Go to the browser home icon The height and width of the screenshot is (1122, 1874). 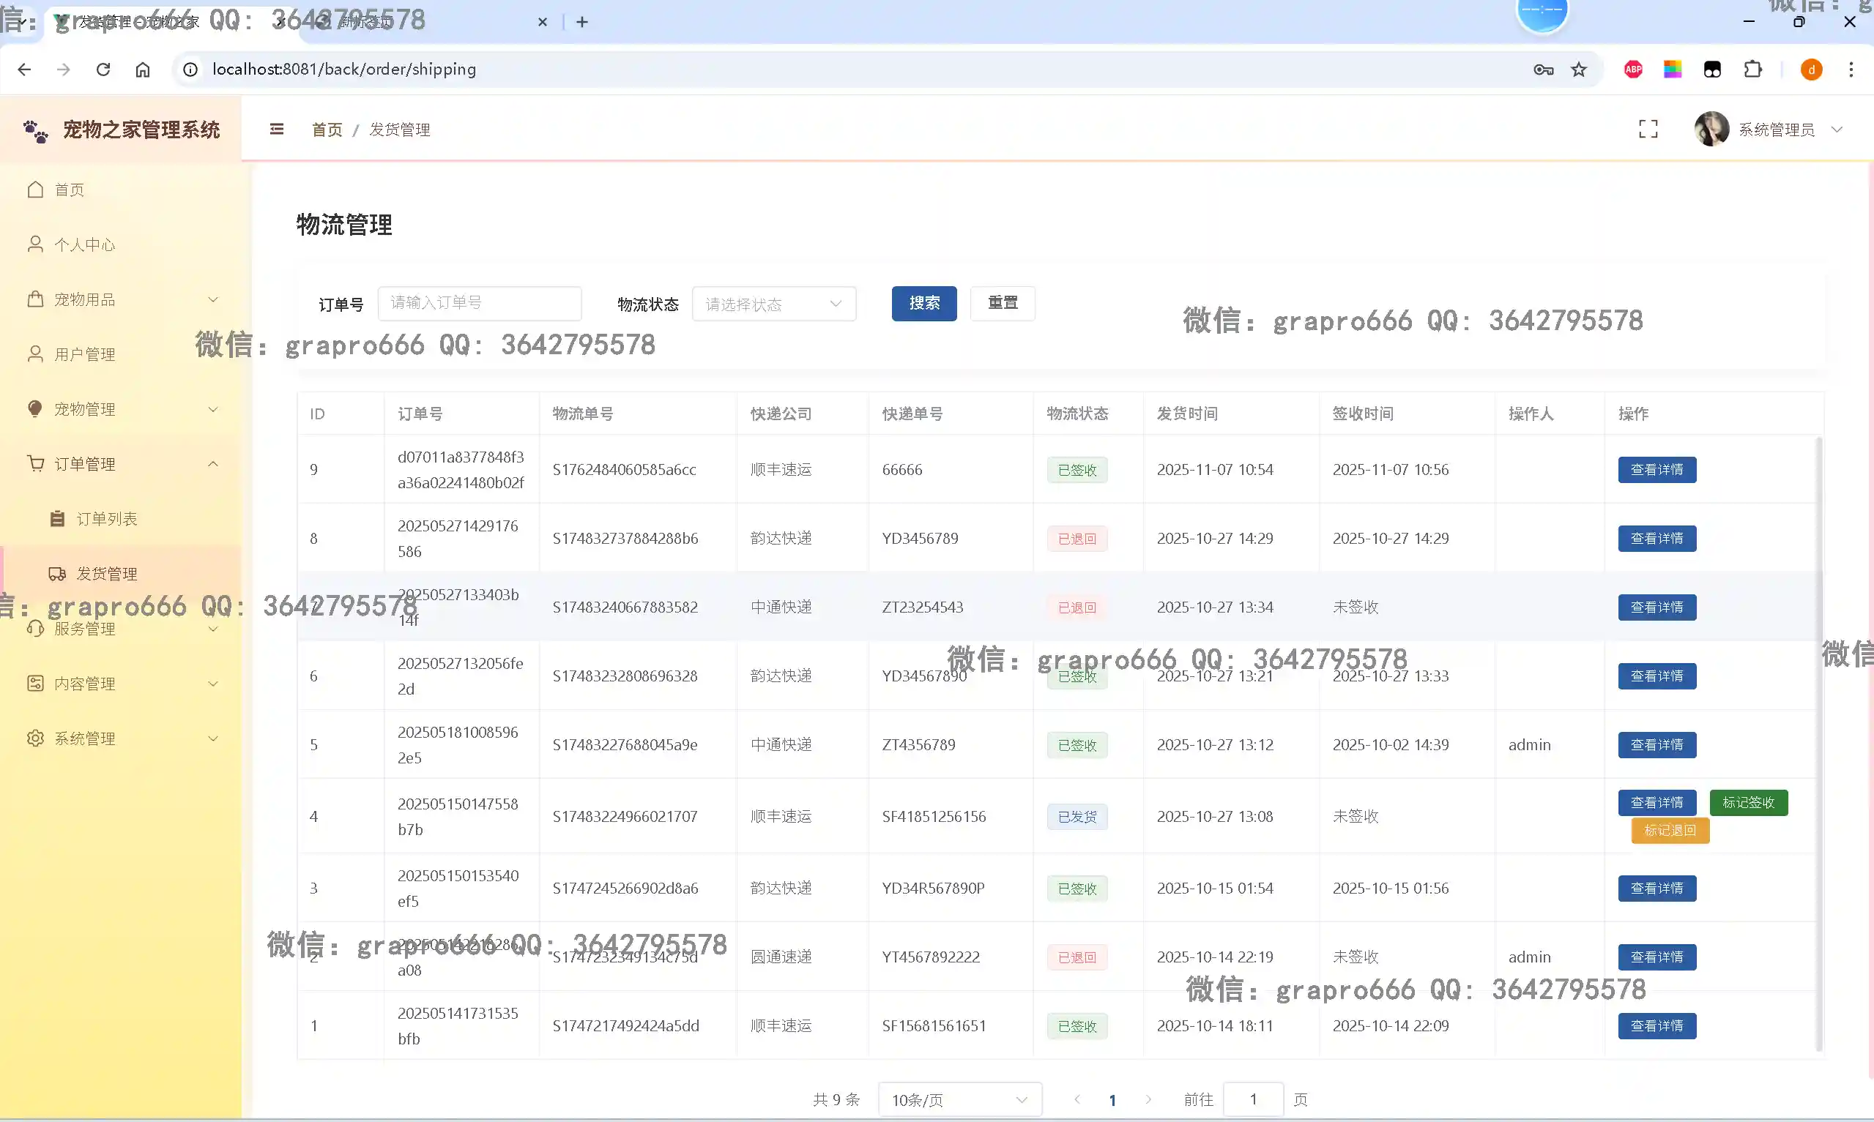pyautogui.click(x=142, y=70)
